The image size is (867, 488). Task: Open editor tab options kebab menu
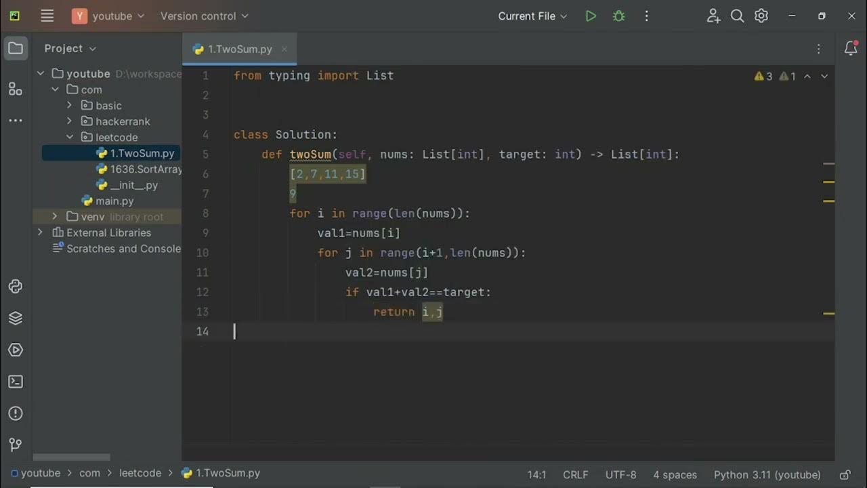tap(818, 49)
